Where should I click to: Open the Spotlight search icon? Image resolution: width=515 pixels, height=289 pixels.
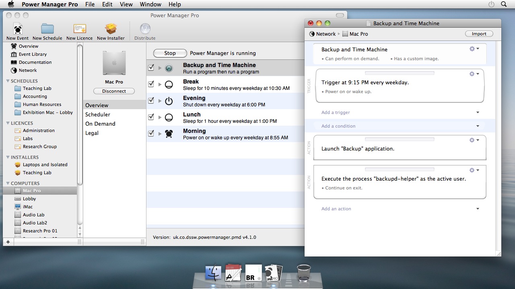(x=504, y=4)
